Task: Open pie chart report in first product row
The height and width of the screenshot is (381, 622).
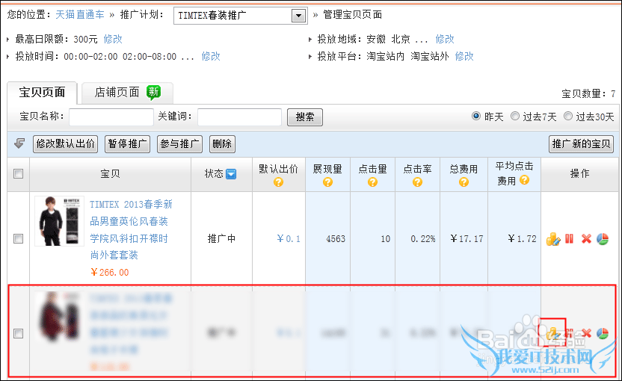Action: point(603,238)
